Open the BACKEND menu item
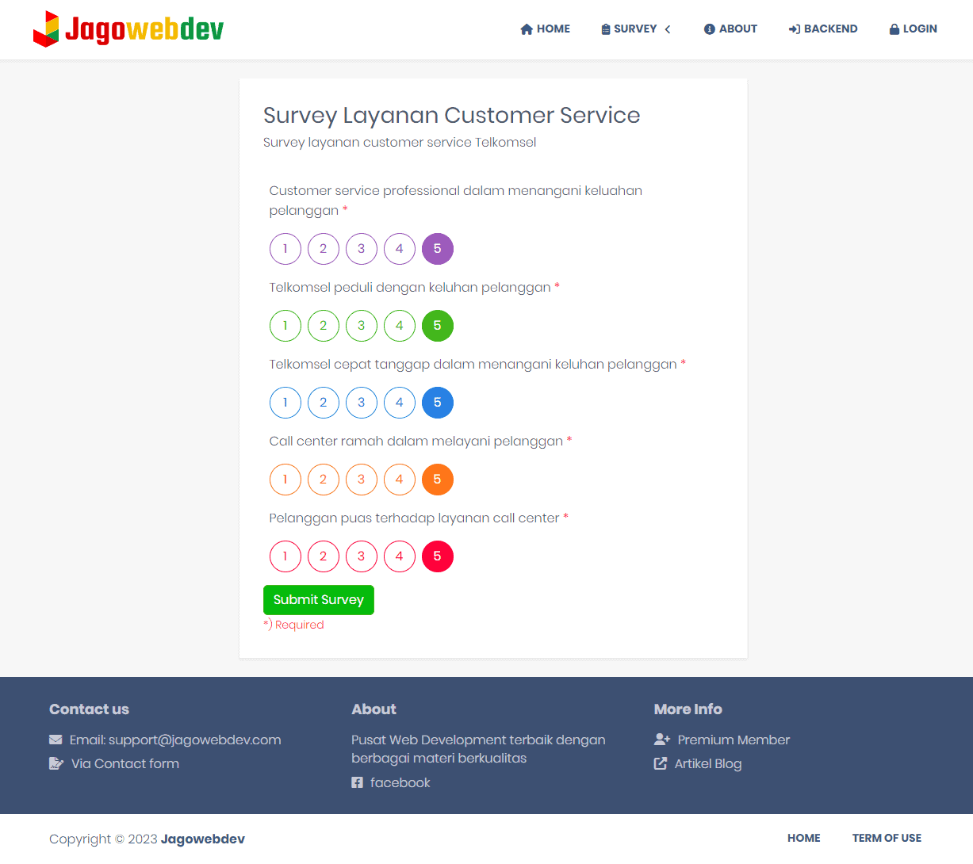973x864 pixels. pyautogui.click(x=823, y=29)
